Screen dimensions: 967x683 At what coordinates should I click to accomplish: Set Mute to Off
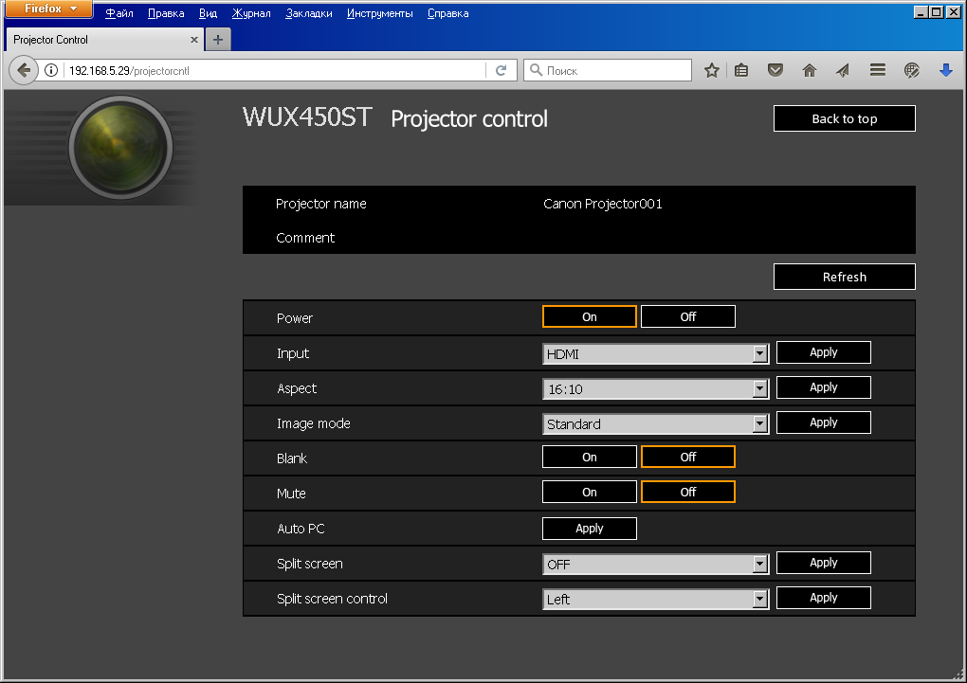coord(687,492)
